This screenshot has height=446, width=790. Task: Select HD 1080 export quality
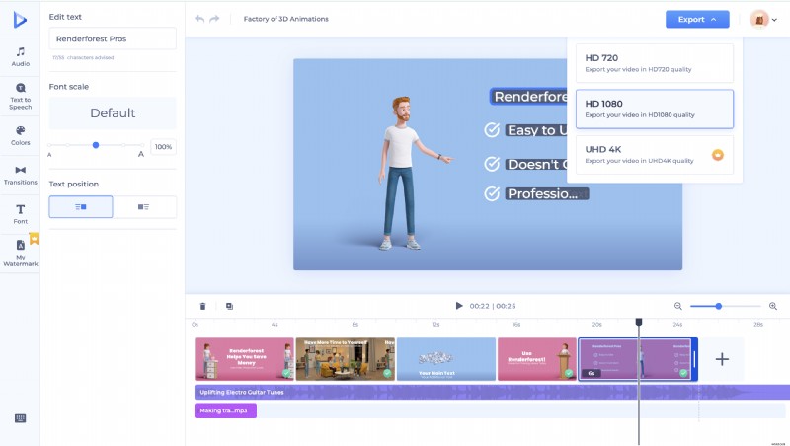(655, 109)
